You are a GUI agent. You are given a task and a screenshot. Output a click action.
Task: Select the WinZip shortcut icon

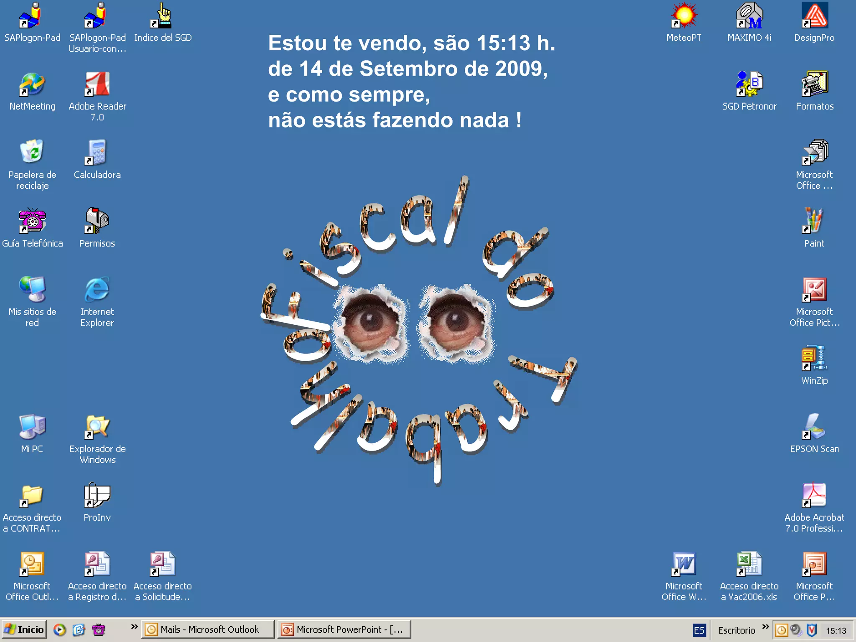[814, 358]
